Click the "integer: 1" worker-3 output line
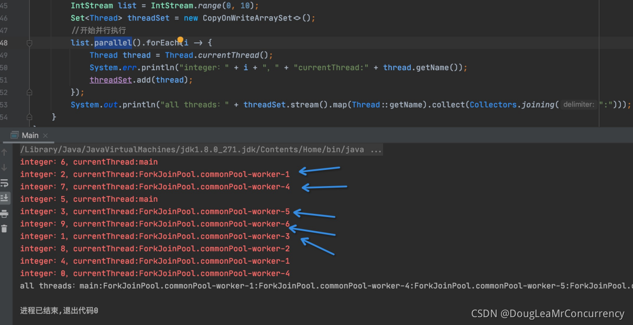Image resolution: width=633 pixels, height=325 pixels. [x=155, y=236]
